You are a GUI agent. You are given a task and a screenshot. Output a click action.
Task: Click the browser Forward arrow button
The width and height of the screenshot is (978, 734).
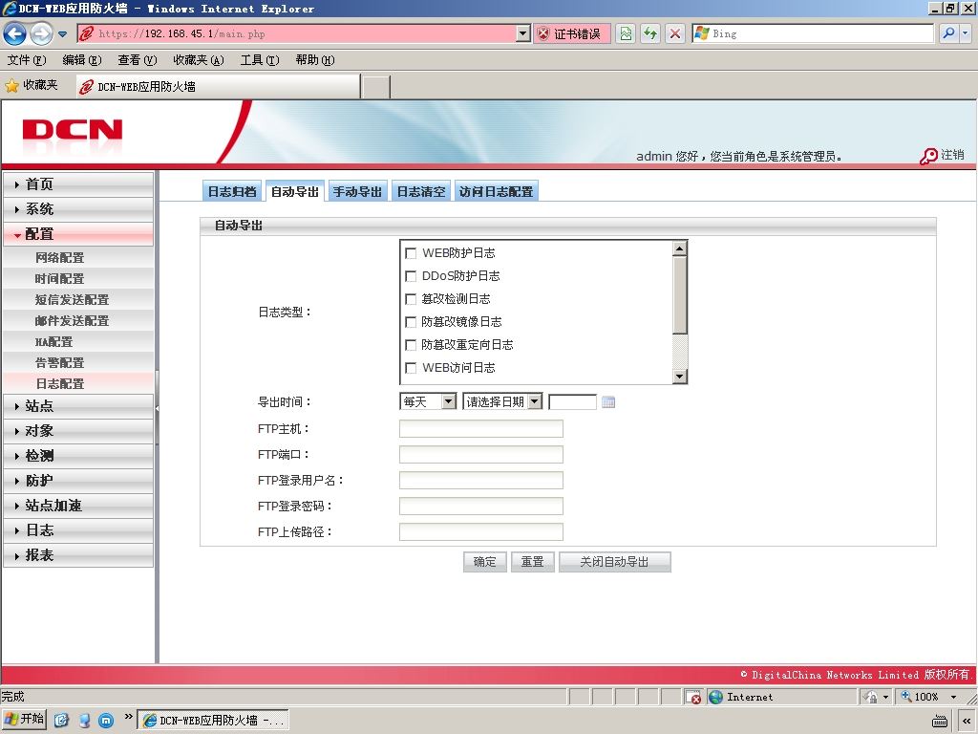[x=41, y=33]
